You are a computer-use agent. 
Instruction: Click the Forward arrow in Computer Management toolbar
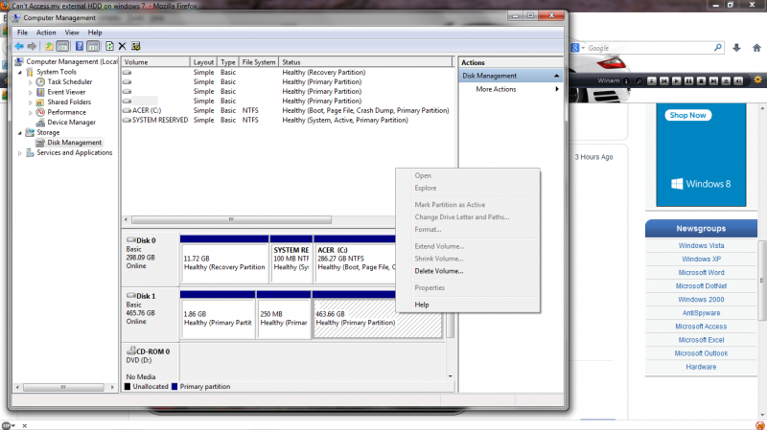coord(32,46)
